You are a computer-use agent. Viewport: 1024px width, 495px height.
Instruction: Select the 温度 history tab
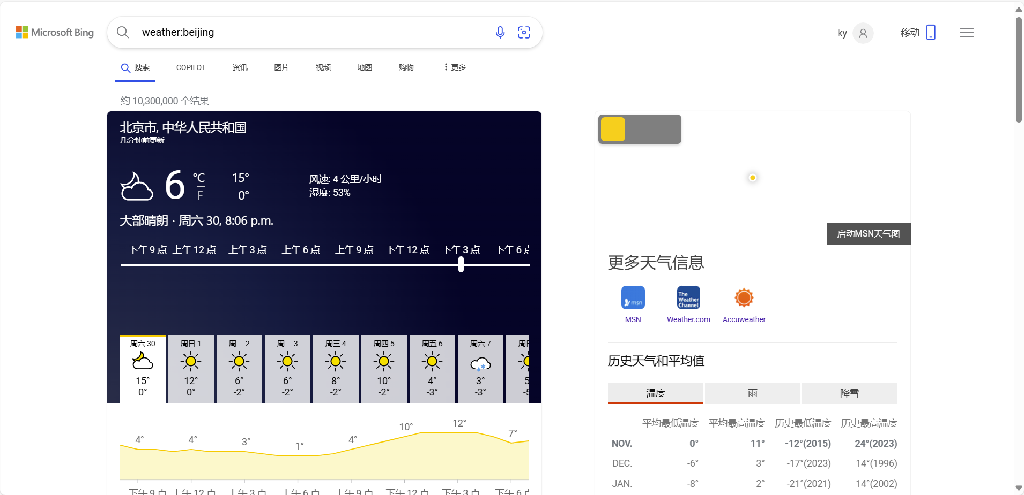(655, 393)
